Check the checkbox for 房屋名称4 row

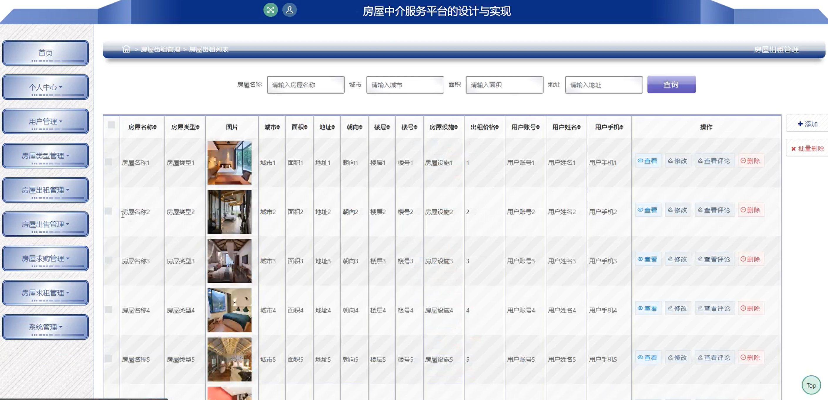109,309
